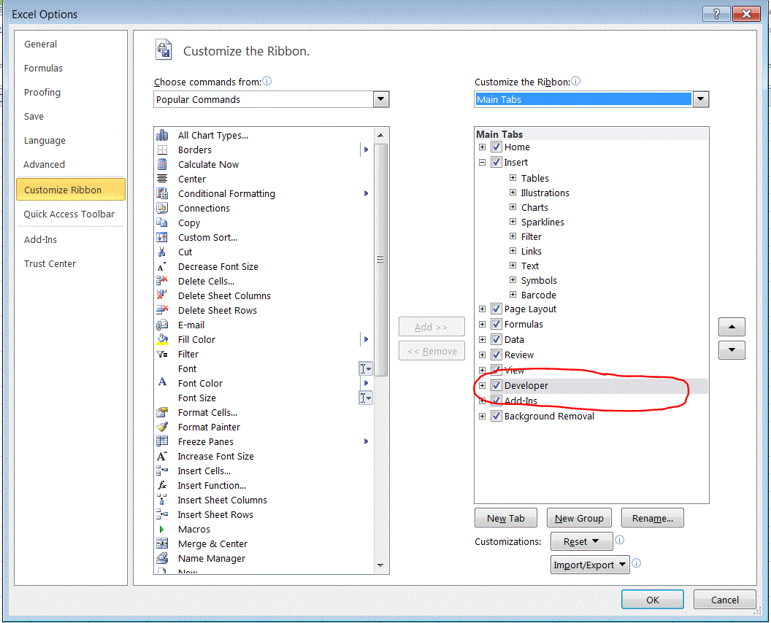Select the Calculate Now calculator icon
Screen dimensions: 771x623
point(162,164)
